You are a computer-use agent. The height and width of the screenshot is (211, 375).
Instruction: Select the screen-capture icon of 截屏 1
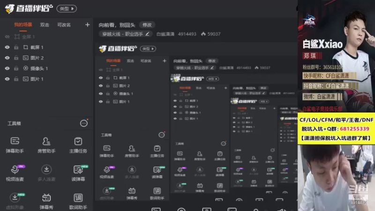pyautogui.click(x=26, y=47)
